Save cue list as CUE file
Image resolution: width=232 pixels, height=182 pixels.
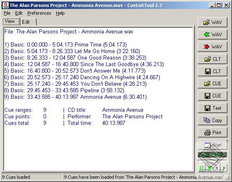coord(212,96)
